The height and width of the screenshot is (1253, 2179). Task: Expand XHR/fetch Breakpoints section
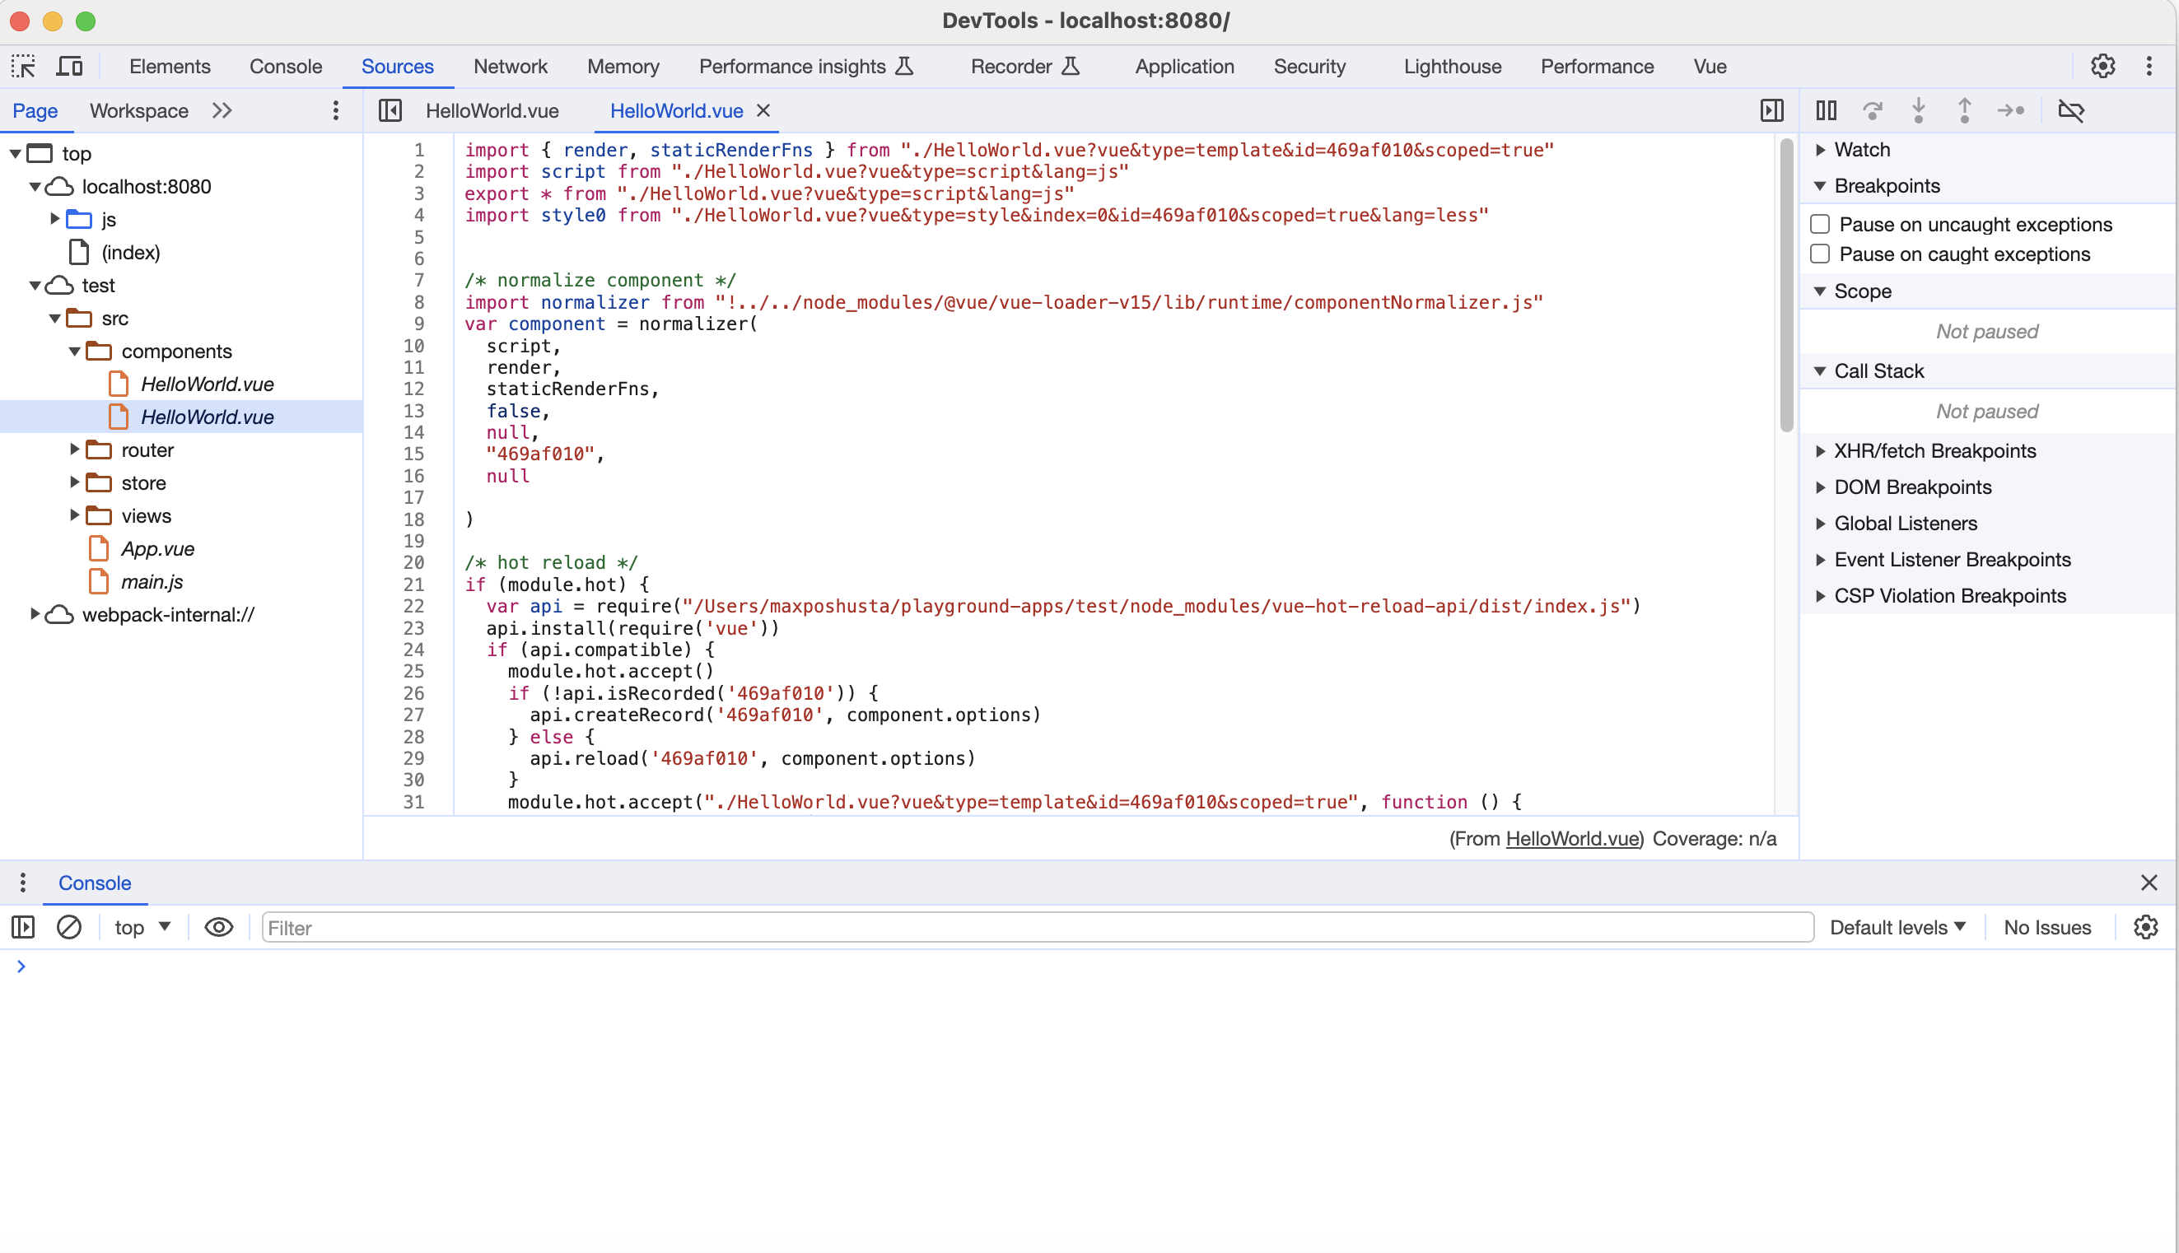1820,451
